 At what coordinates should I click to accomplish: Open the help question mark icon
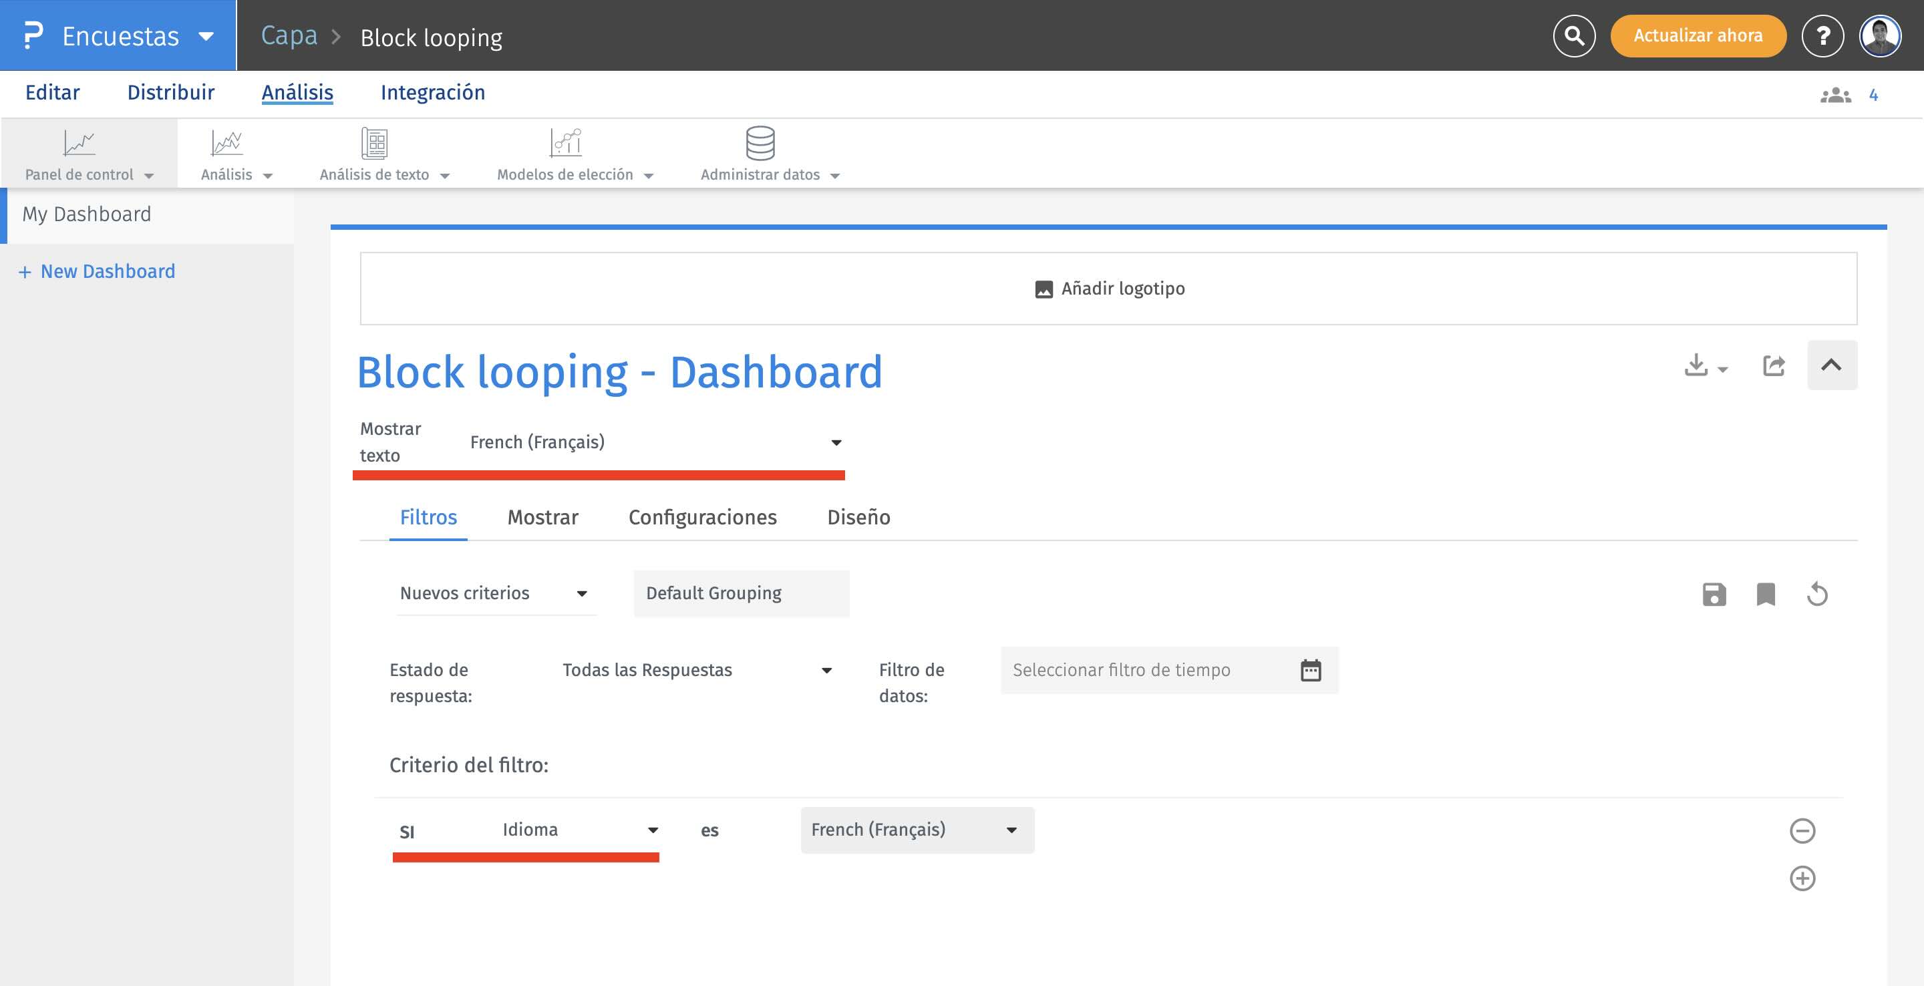point(1822,36)
